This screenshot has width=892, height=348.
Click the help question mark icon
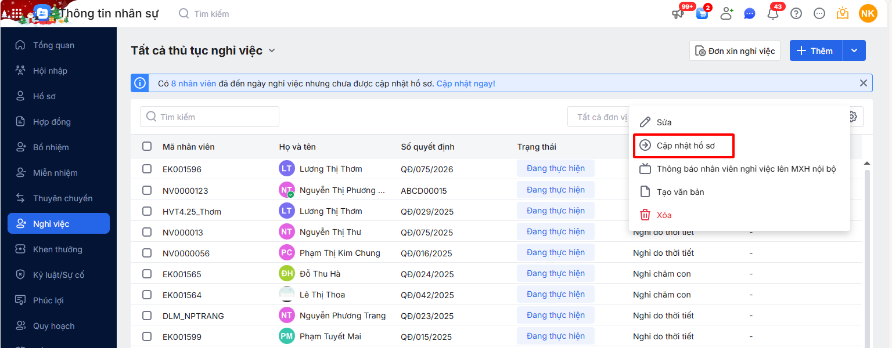pos(796,13)
